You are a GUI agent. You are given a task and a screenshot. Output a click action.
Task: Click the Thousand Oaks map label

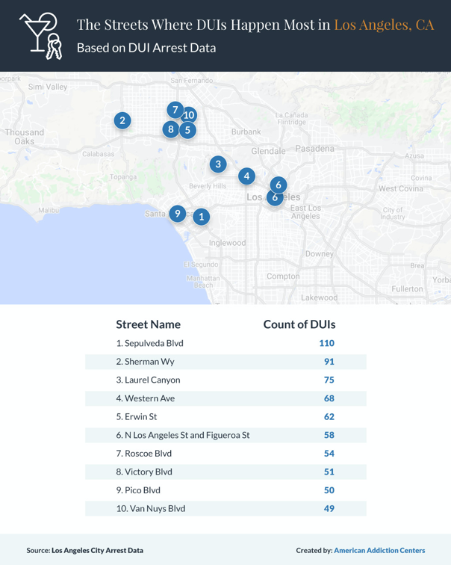[25, 137]
